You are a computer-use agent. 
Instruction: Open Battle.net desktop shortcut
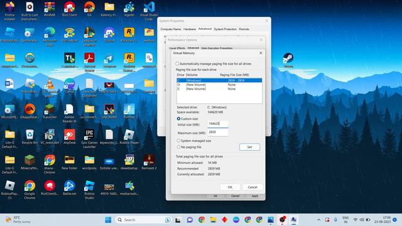[70, 188]
